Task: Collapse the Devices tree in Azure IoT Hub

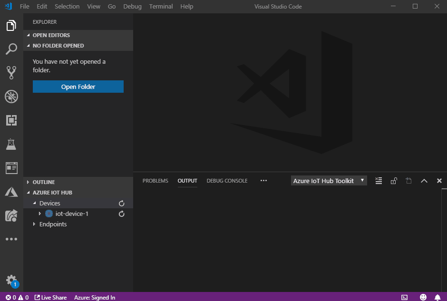Action: click(34, 203)
